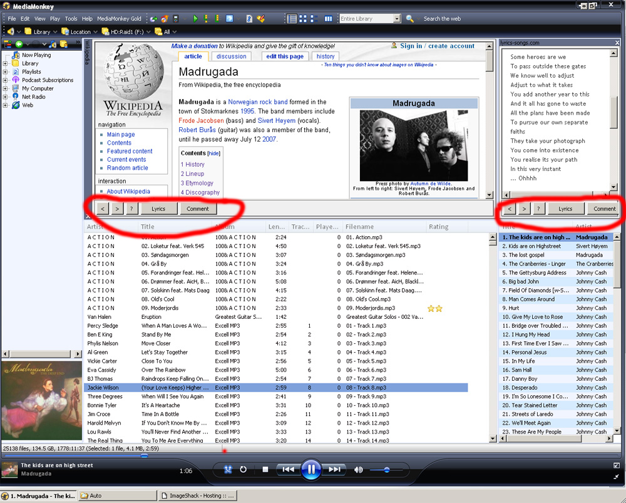Screen dimensions: 626x503
Task: Click the ? button under lyrics-songs.com panel
Action: pyautogui.click(x=538, y=209)
